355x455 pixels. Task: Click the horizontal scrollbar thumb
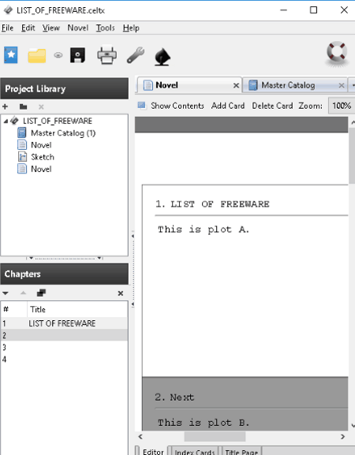tap(215, 436)
